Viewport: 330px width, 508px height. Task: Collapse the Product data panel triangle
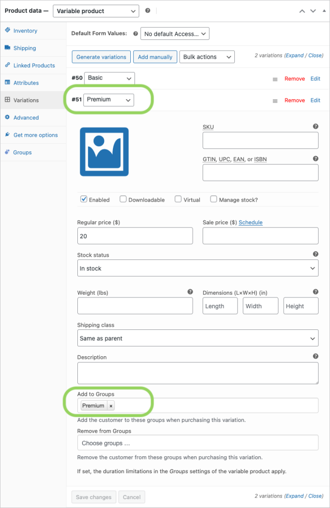324,11
